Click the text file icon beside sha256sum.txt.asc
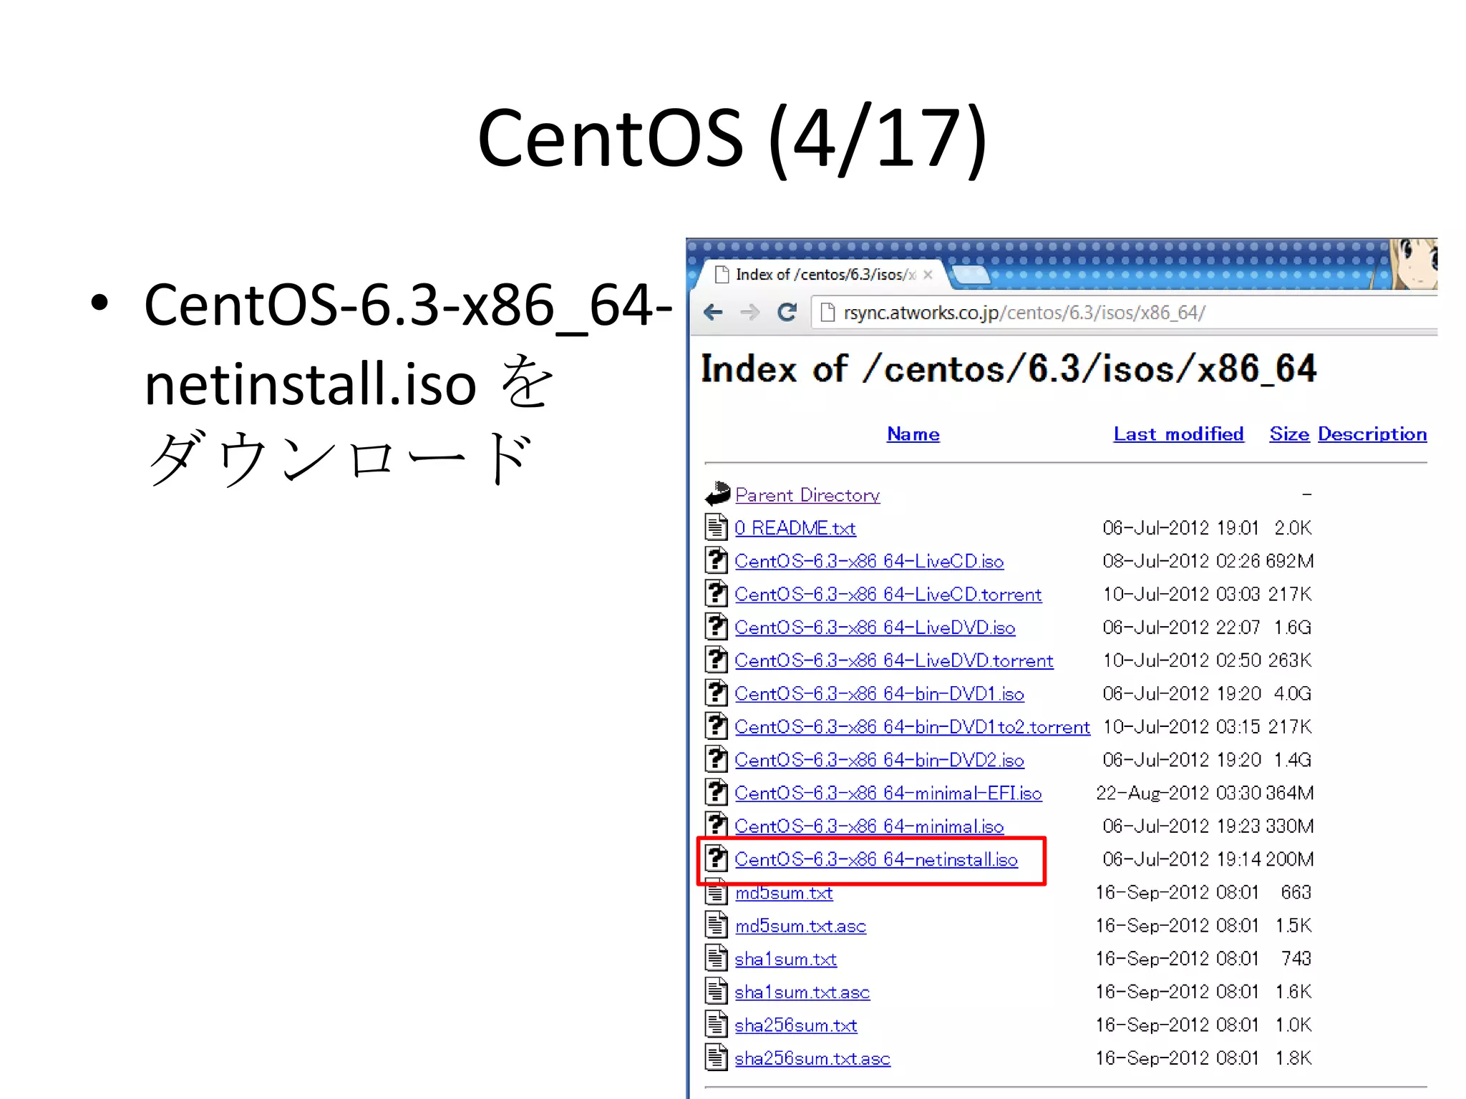The width and height of the screenshot is (1466, 1099). pos(716,1057)
